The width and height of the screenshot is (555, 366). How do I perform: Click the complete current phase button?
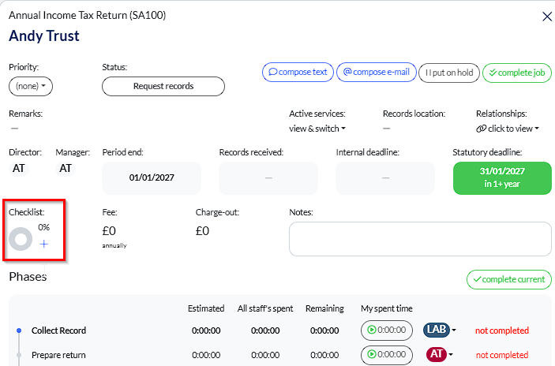508,279
